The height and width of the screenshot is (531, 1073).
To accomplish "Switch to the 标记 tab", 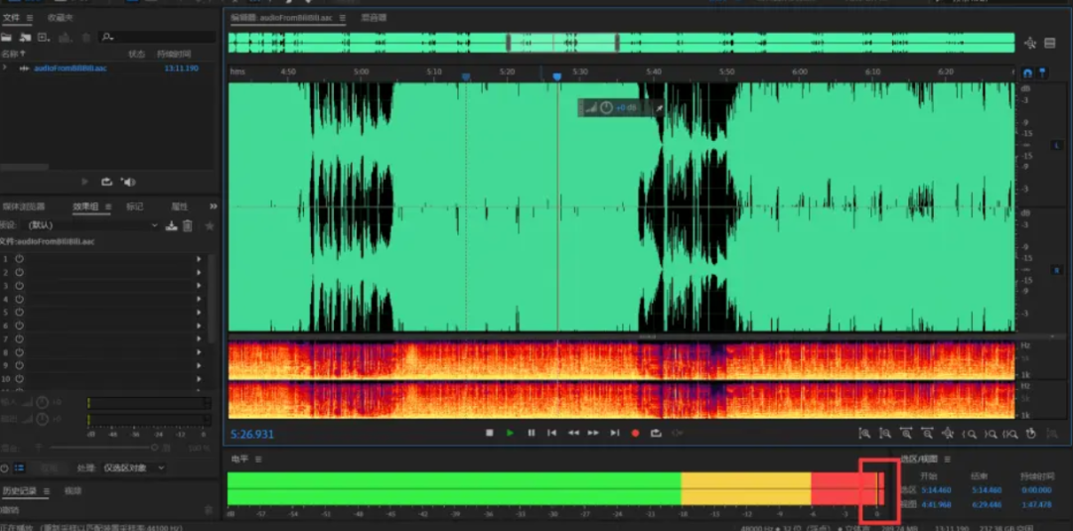I will 134,206.
